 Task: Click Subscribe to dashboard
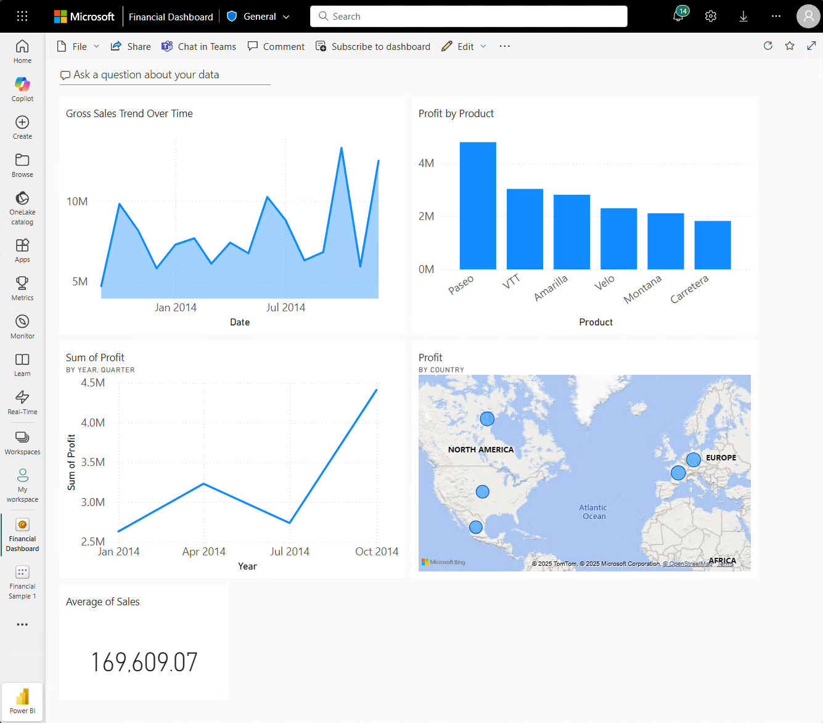(x=372, y=46)
